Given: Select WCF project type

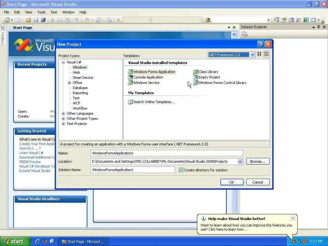Looking at the screenshot, I should coord(76,103).
